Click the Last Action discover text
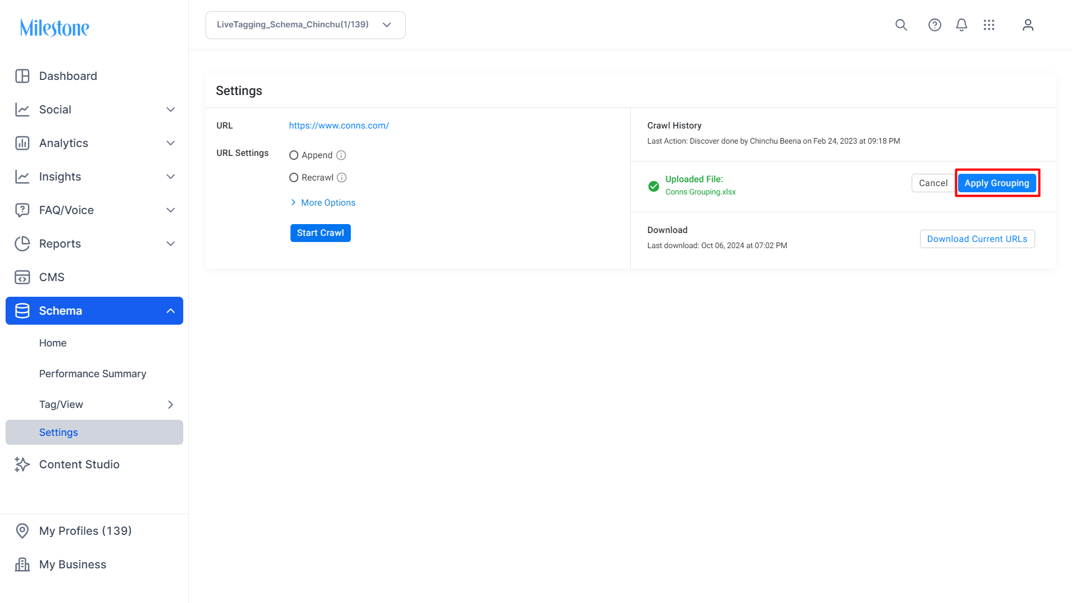1072x603 pixels. (x=774, y=141)
